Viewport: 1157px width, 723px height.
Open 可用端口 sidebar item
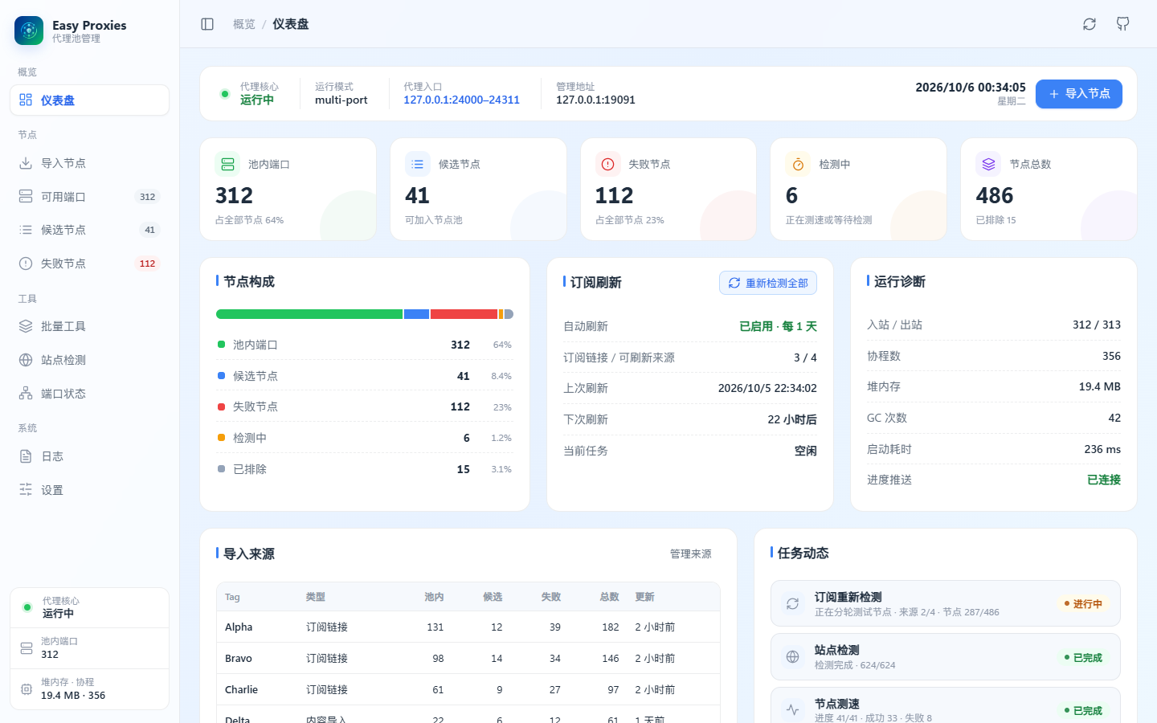[x=89, y=197]
